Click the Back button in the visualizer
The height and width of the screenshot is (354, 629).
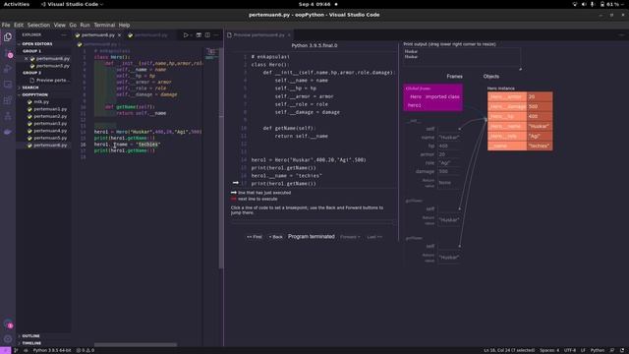(275, 237)
